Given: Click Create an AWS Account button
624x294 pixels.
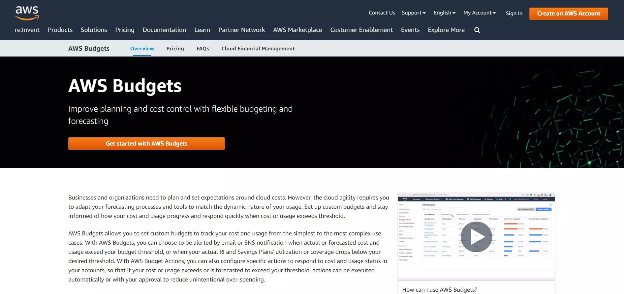Looking at the screenshot, I should click(569, 13).
